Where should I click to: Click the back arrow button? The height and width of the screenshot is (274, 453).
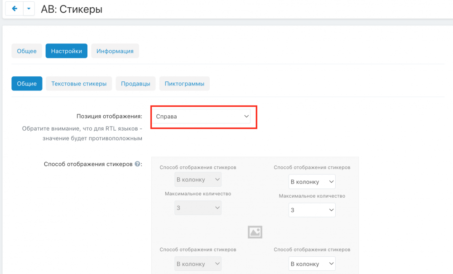click(14, 9)
